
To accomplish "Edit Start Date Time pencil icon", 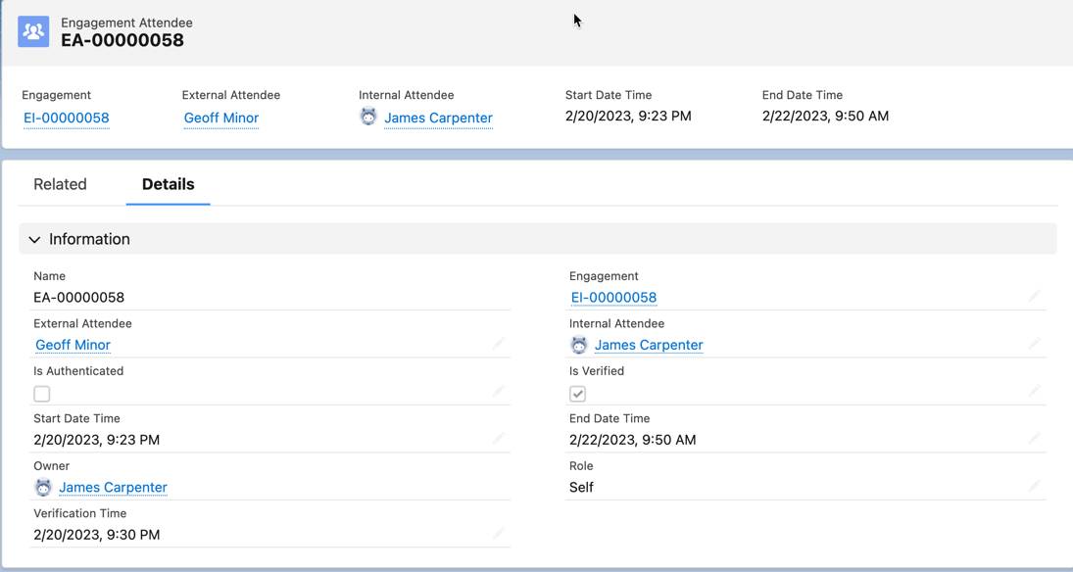I will coord(498,438).
